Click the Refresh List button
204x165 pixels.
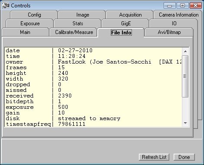click(154, 157)
